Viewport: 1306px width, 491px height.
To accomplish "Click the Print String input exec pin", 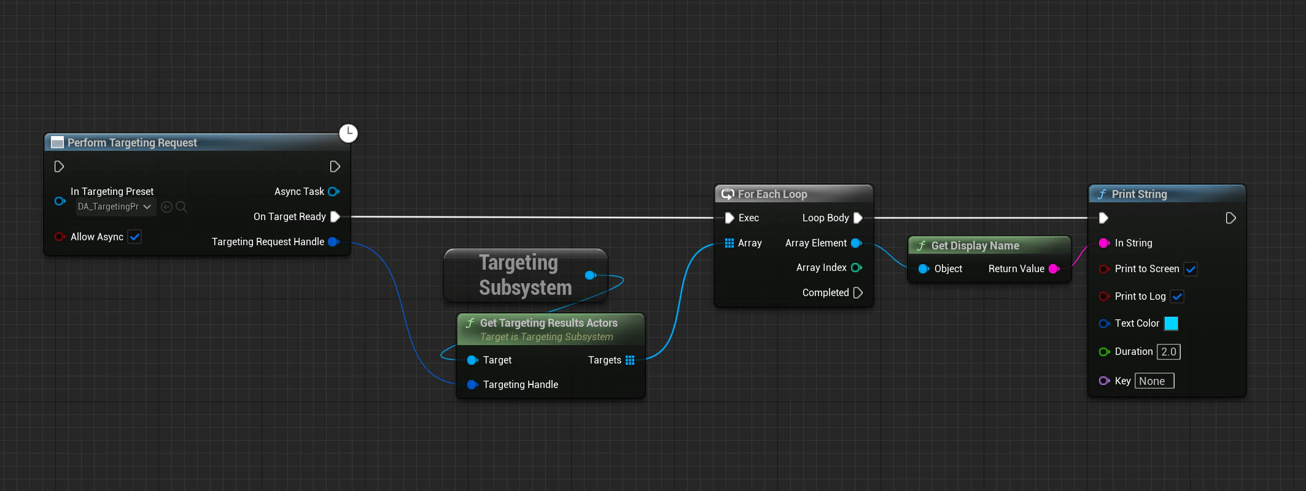I will [x=1103, y=218].
